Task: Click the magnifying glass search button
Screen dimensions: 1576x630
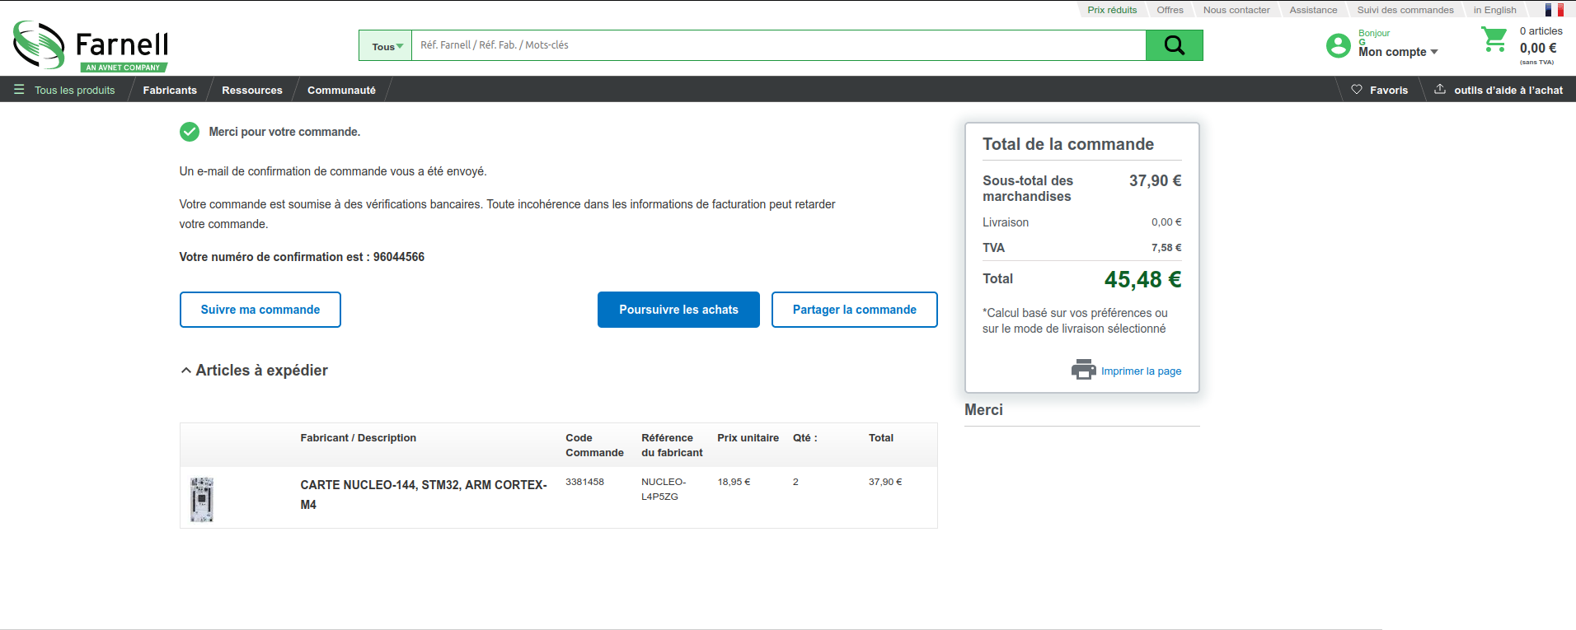Action: point(1174,45)
